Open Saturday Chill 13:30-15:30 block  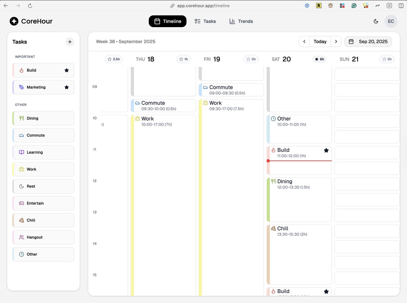299,254
